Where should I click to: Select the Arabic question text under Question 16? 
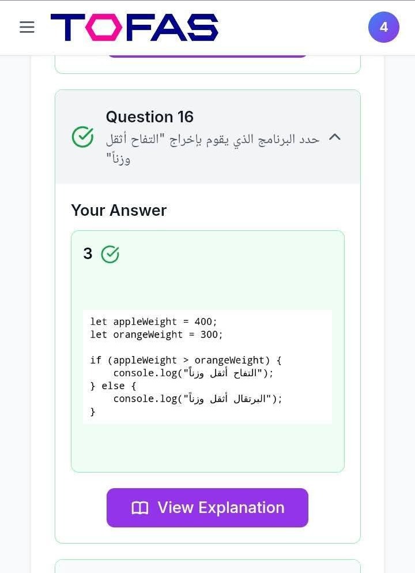[212, 148]
